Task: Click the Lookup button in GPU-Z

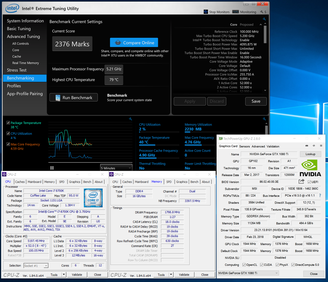Action: pos(311,154)
